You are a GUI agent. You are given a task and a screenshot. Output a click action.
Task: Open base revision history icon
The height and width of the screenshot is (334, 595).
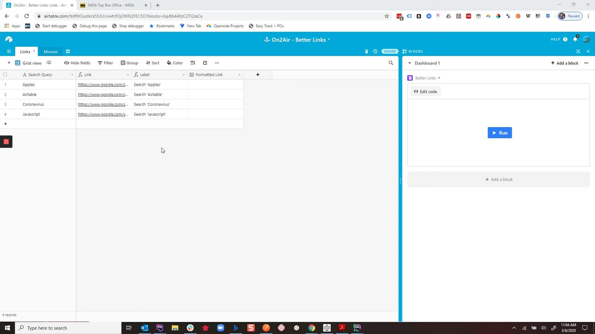tap(375, 51)
